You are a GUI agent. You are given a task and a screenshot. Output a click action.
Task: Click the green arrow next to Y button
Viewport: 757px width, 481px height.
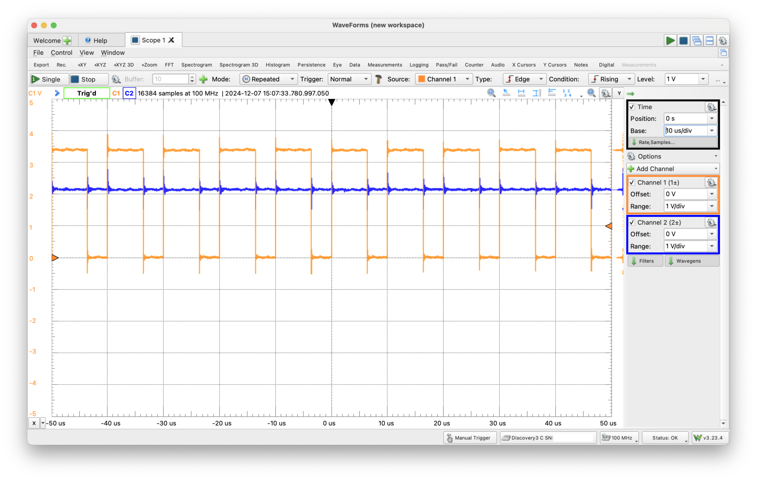pos(631,94)
